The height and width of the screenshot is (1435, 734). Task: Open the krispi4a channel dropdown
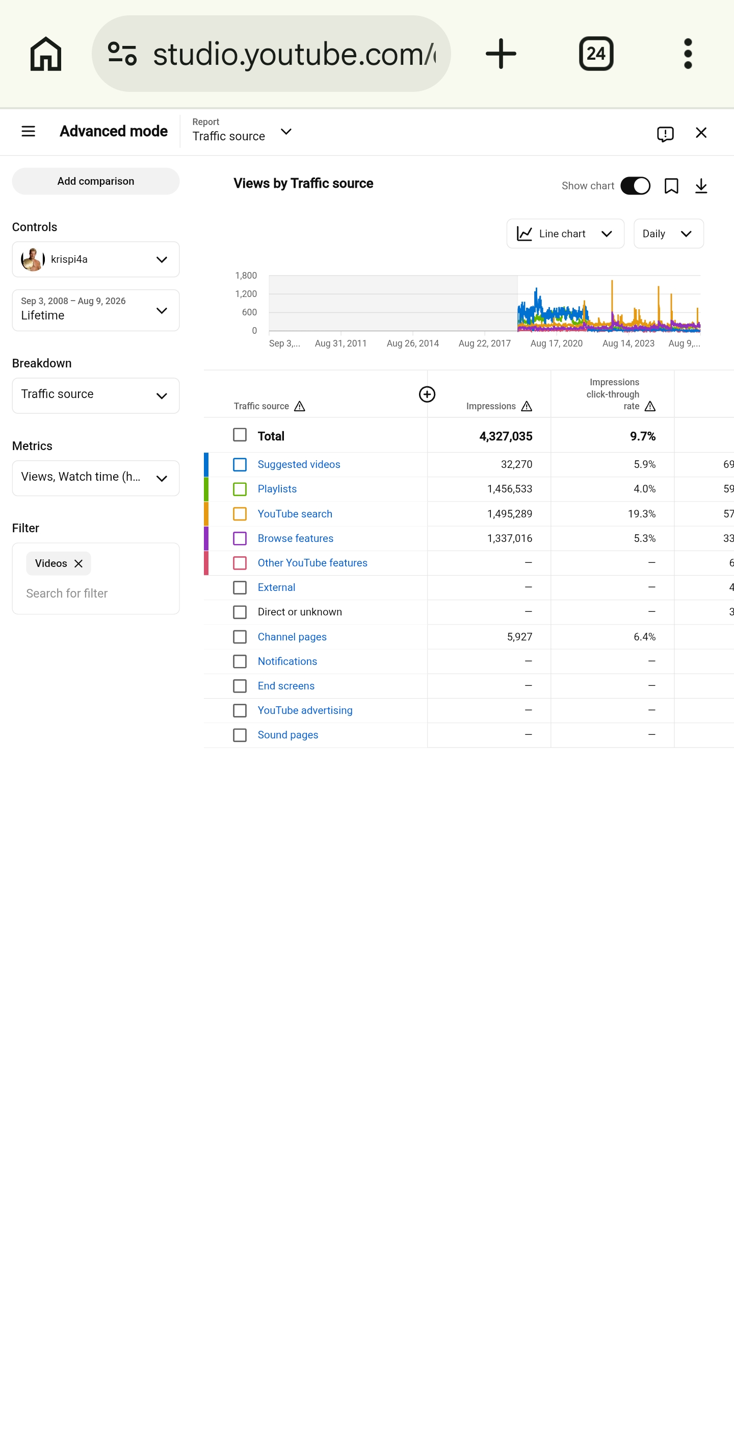coord(96,260)
